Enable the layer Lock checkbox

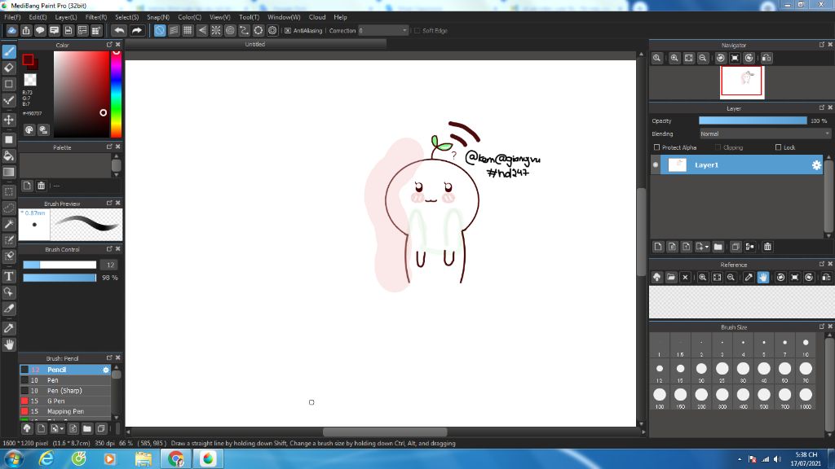(x=778, y=147)
